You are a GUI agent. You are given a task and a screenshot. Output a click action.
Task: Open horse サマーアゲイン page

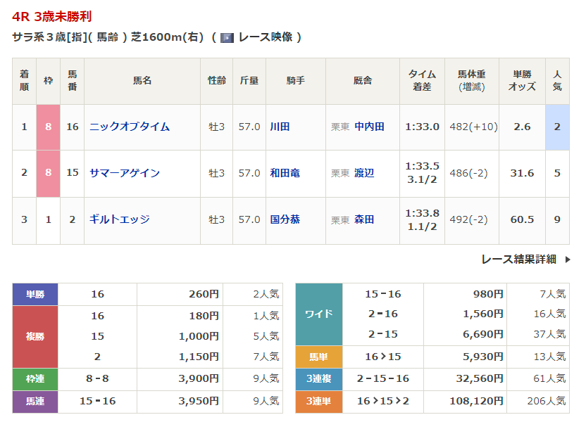125,173
